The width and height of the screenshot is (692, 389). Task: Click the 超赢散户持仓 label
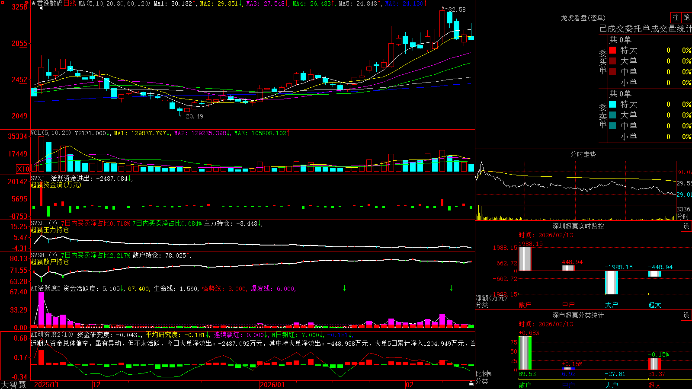[50, 262]
